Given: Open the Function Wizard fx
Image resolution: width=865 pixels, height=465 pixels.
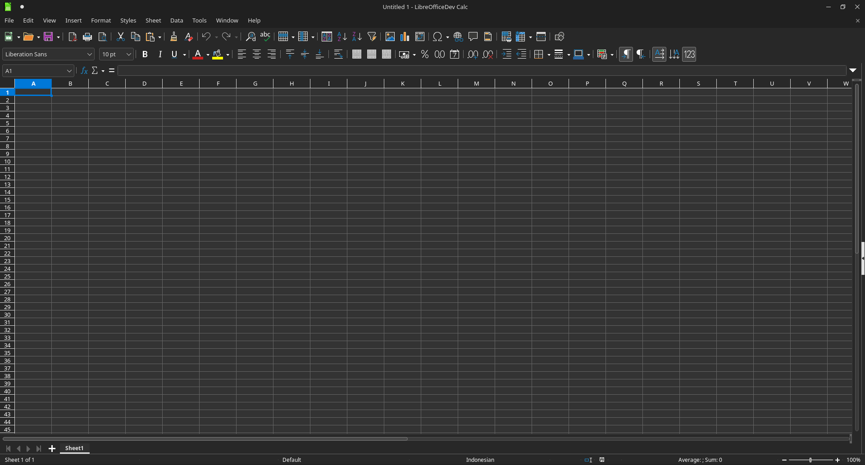Looking at the screenshot, I should (84, 71).
